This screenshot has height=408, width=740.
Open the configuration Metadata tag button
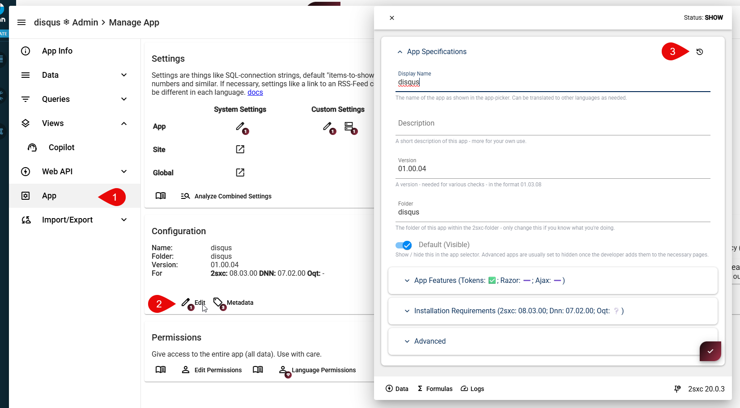point(233,303)
